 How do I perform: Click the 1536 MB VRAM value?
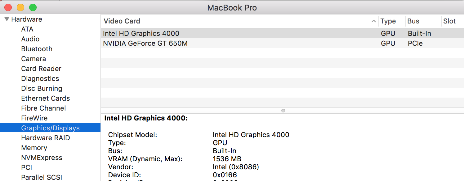tap(227, 159)
